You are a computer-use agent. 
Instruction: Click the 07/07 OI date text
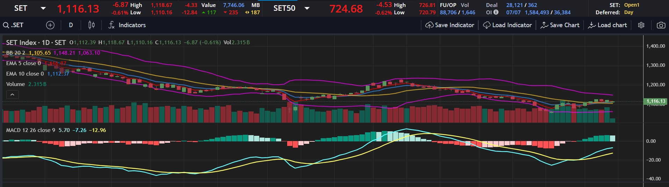click(x=513, y=13)
